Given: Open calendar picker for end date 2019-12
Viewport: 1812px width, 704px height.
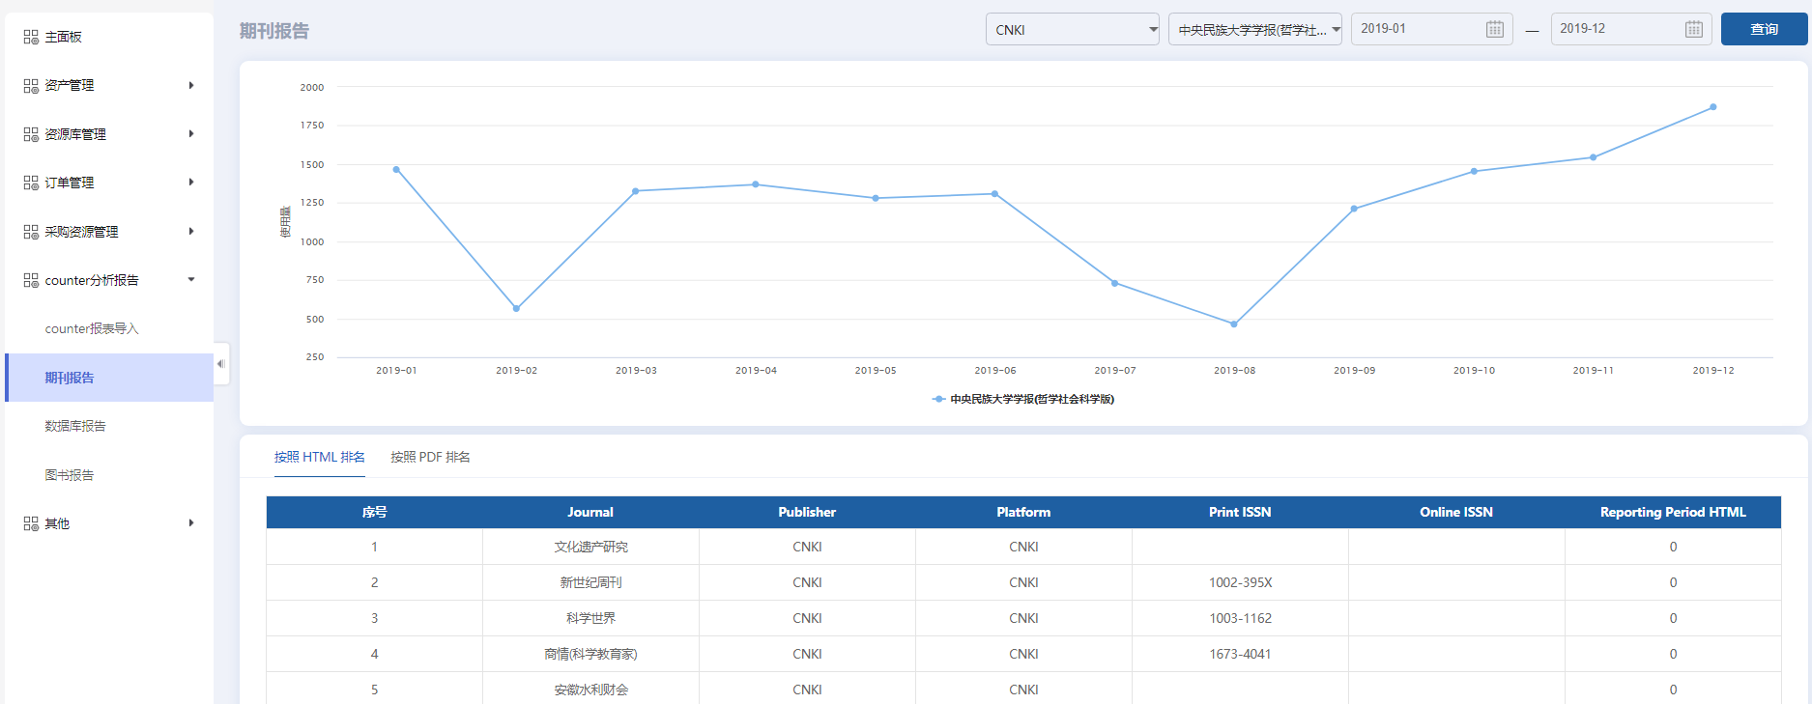Looking at the screenshot, I should point(1693,29).
